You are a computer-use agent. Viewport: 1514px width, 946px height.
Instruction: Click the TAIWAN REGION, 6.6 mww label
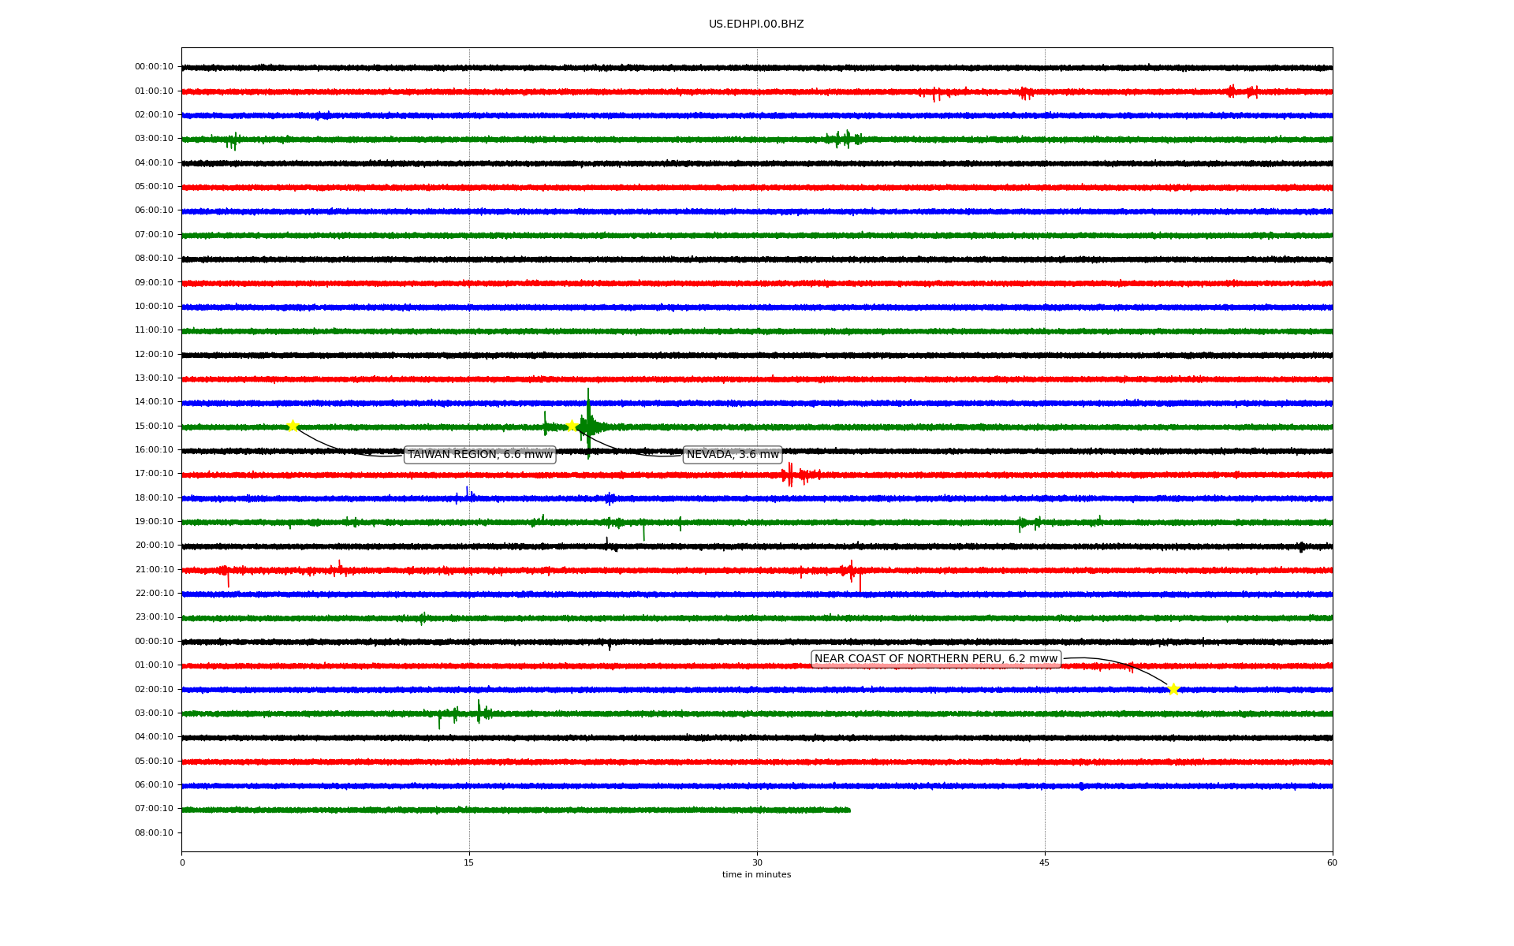click(x=479, y=455)
